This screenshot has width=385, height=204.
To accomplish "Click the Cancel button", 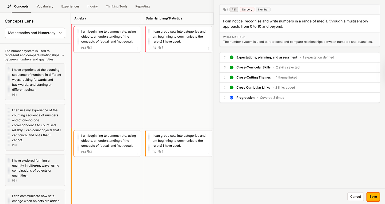I will pos(355,197).
